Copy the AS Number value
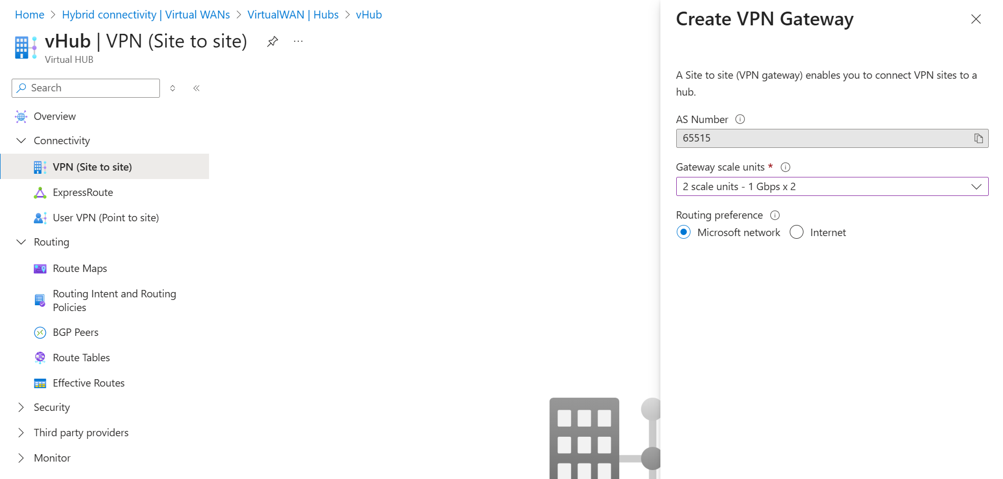The image size is (1003, 479). pos(978,138)
